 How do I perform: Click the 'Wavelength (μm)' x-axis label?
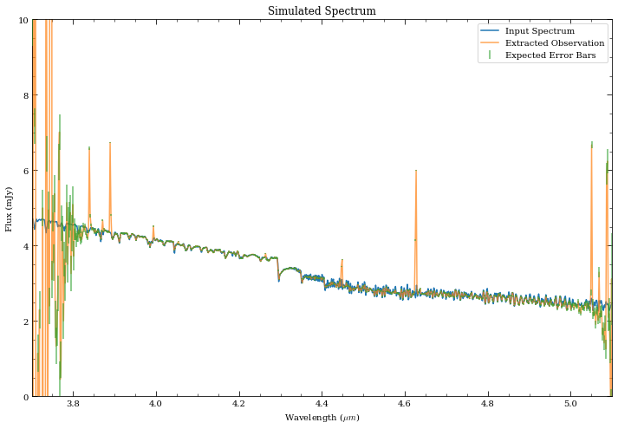[322, 418]
